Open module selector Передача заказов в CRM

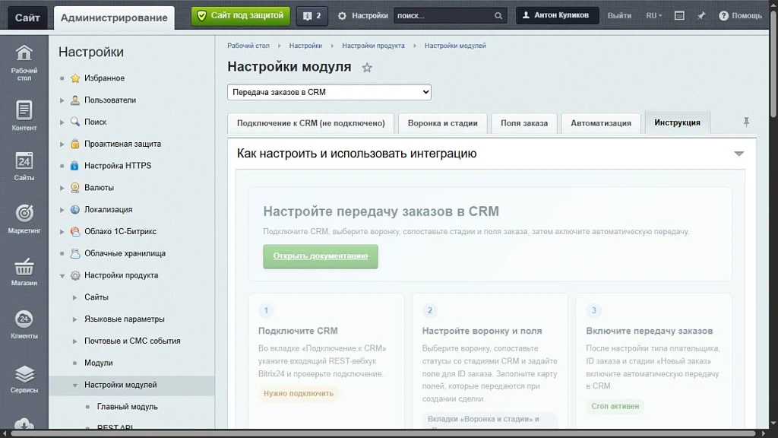(329, 92)
